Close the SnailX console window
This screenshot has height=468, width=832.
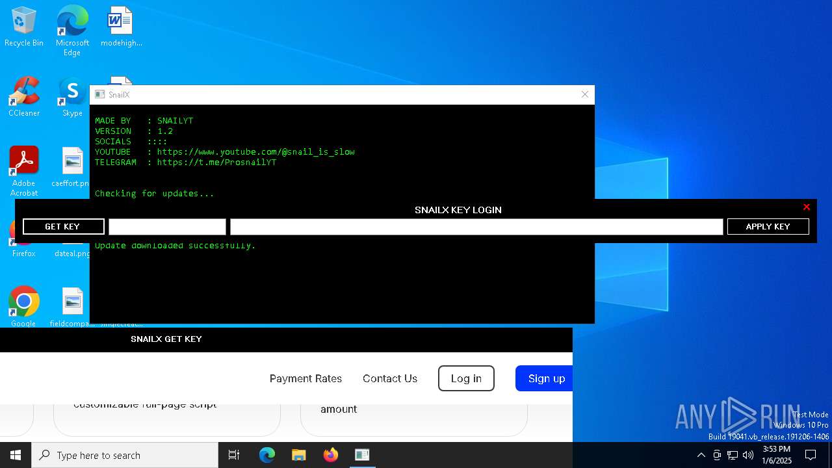point(584,94)
